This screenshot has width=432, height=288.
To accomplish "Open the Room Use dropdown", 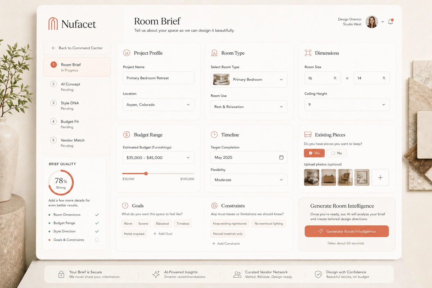I will point(249,107).
